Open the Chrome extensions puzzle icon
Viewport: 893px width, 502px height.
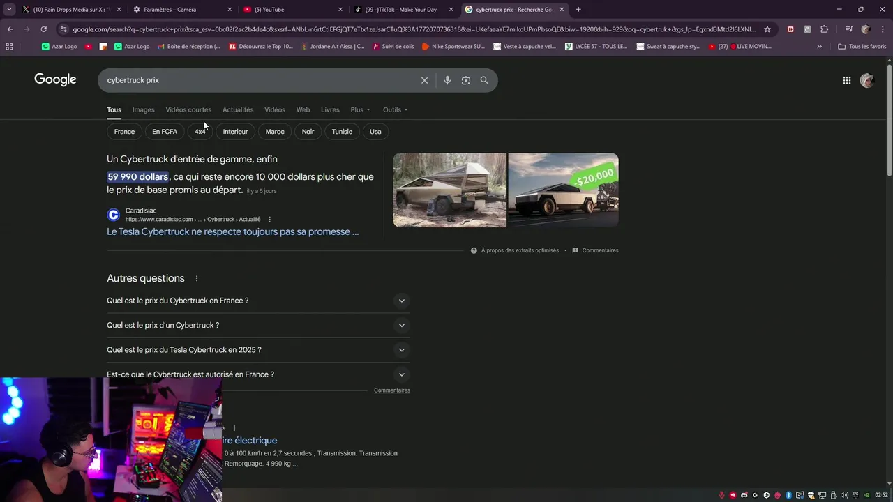(x=824, y=29)
